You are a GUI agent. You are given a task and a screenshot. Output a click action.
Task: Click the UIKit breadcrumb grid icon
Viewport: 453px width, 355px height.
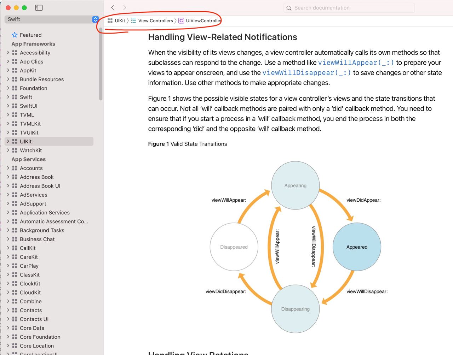coord(110,21)
